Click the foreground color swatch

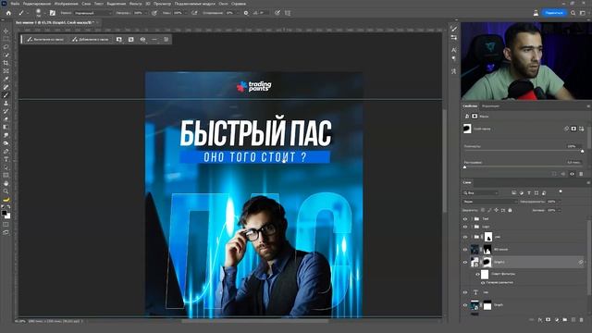4,214
